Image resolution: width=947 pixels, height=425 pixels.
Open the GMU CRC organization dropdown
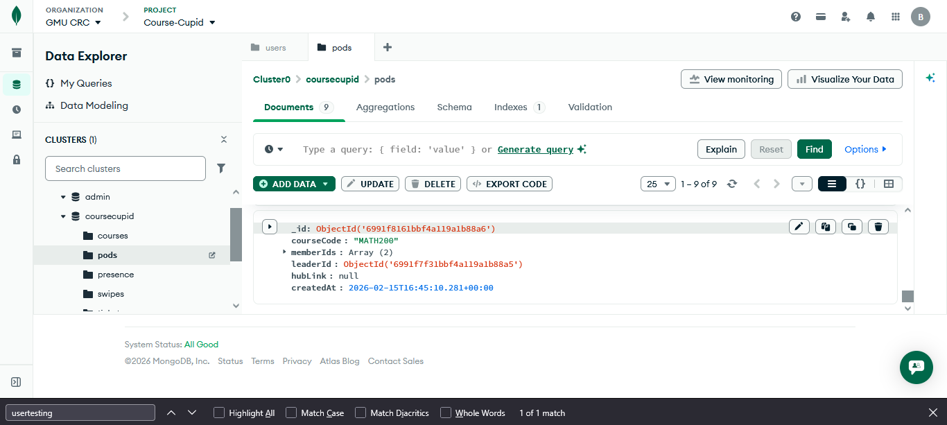73,22
